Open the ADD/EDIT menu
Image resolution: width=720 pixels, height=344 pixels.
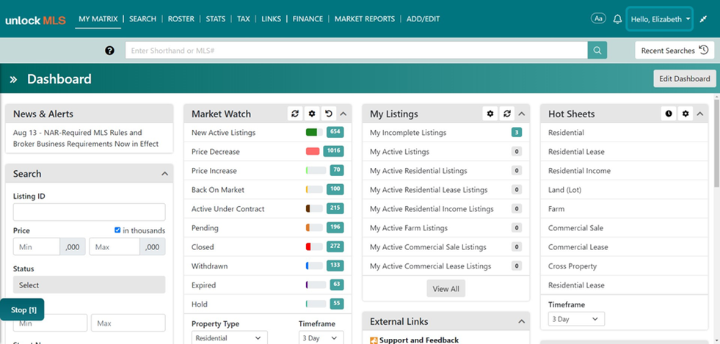coord(423,19)
